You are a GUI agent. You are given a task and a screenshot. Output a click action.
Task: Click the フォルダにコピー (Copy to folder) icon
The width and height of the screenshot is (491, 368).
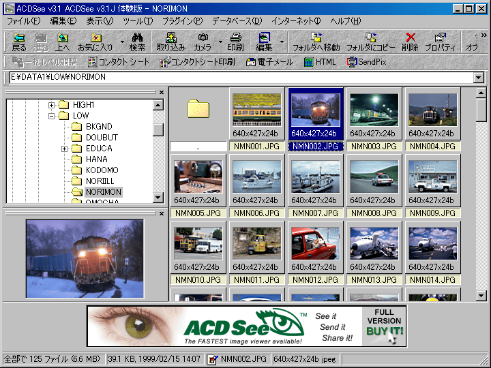coord(371,42)
